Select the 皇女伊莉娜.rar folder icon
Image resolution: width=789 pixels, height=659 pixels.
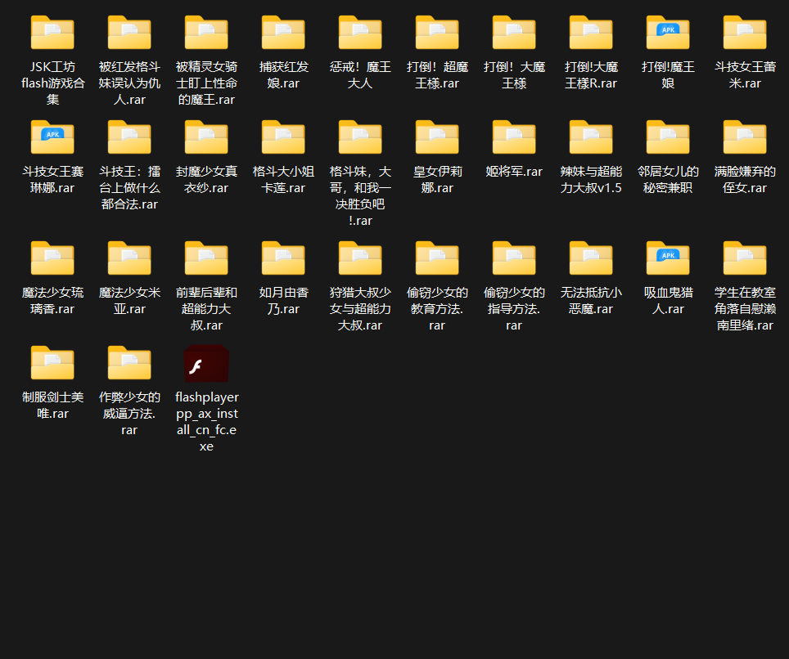pos(437,137)
